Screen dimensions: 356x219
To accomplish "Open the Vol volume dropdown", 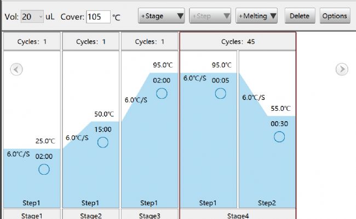I will pos(32,16).
